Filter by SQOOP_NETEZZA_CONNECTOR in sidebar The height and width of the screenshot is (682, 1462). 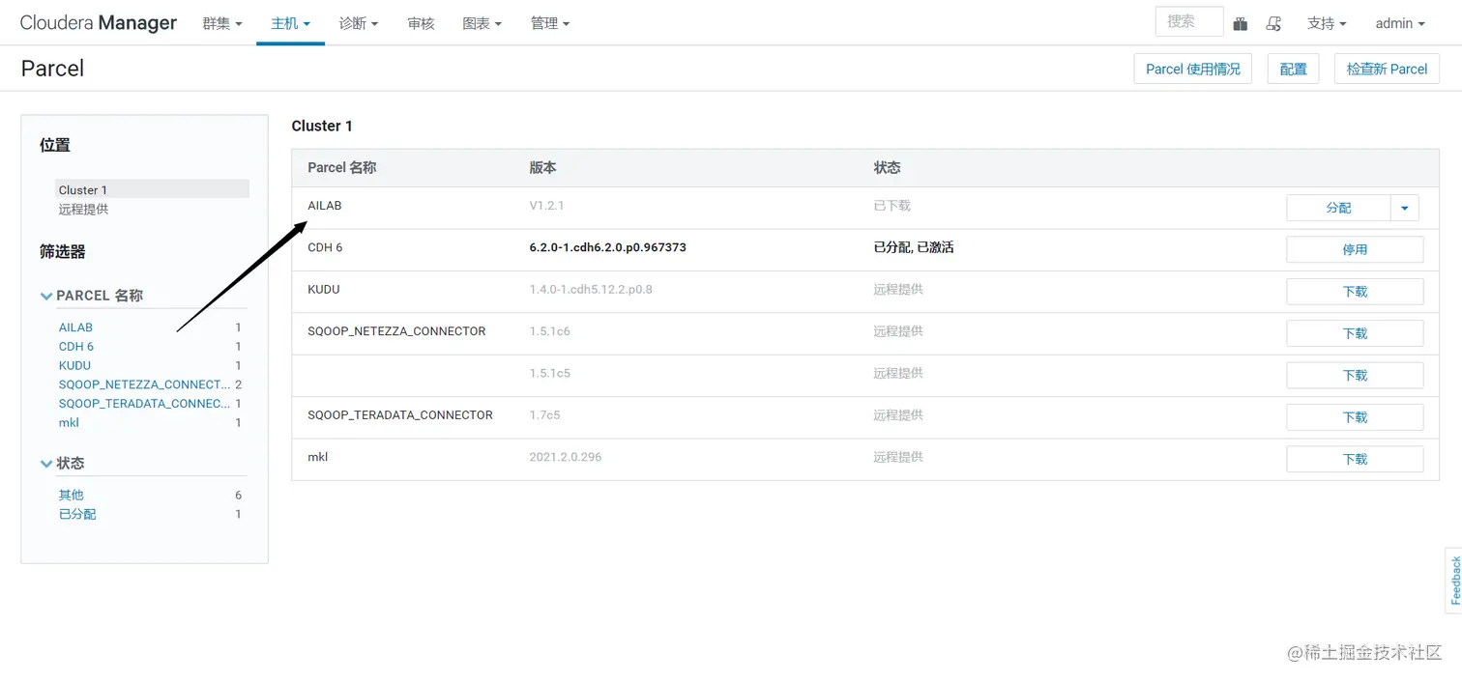coord(144,384)
